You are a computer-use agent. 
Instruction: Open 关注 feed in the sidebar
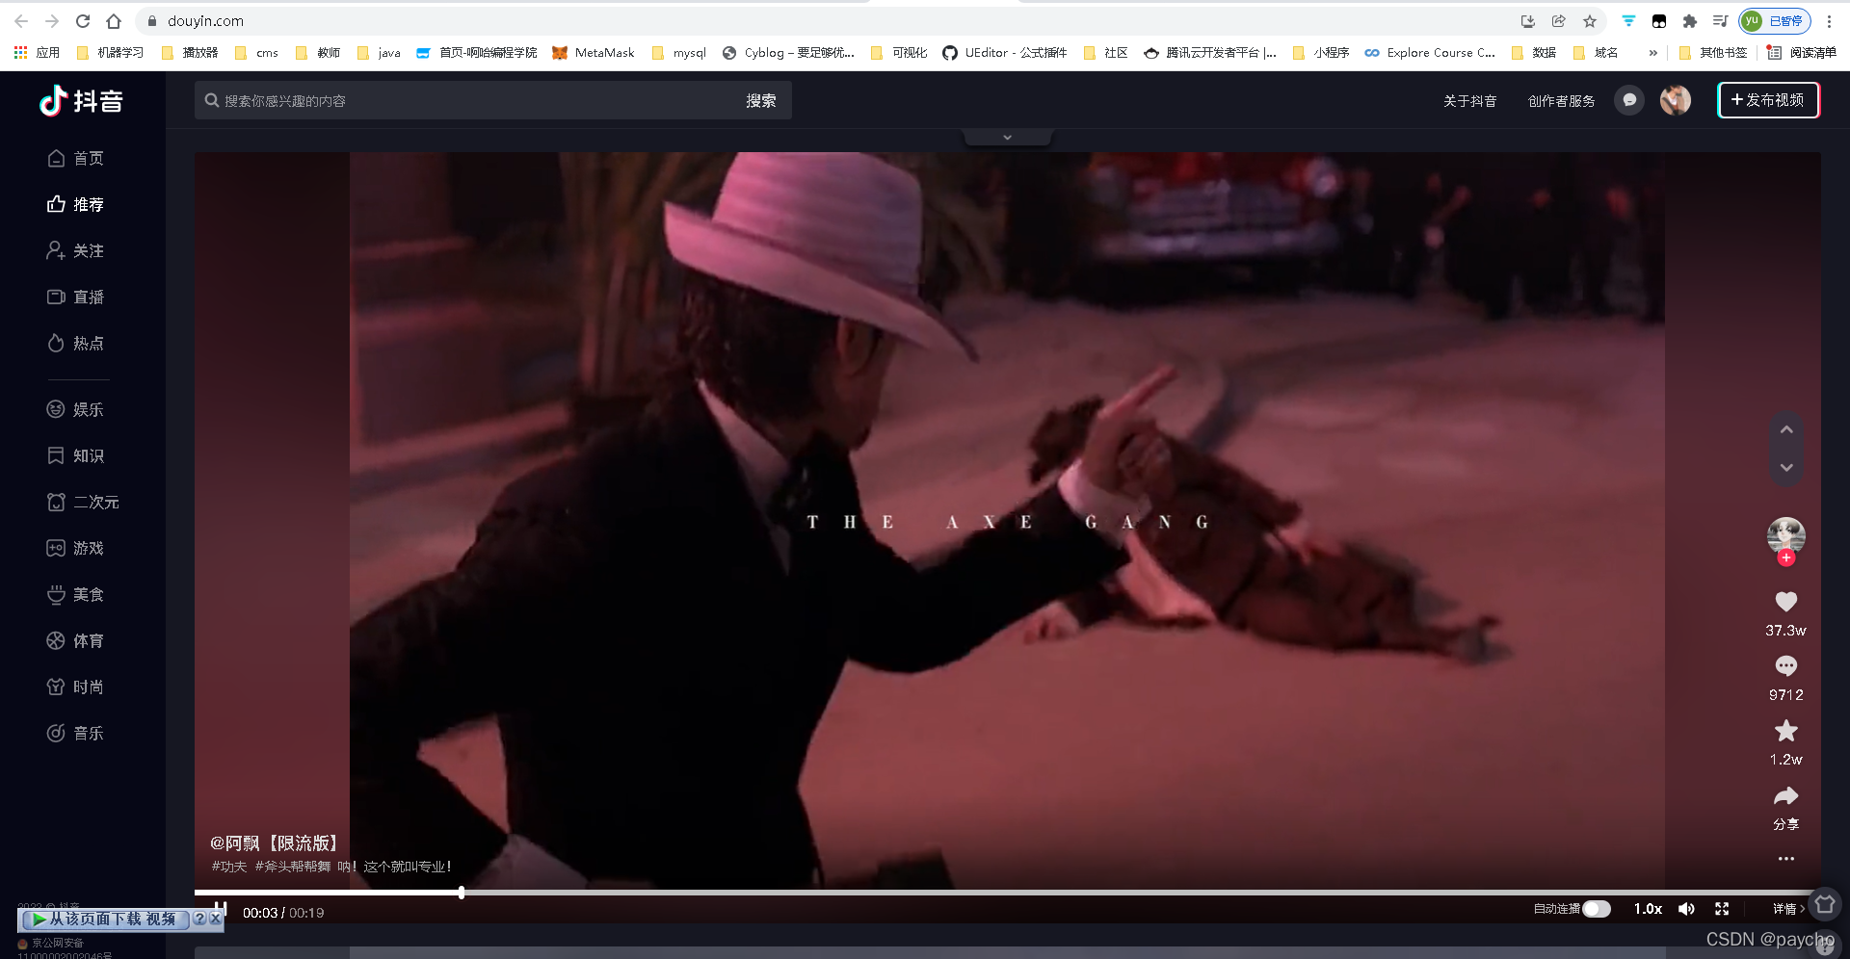tap(75, 250)
